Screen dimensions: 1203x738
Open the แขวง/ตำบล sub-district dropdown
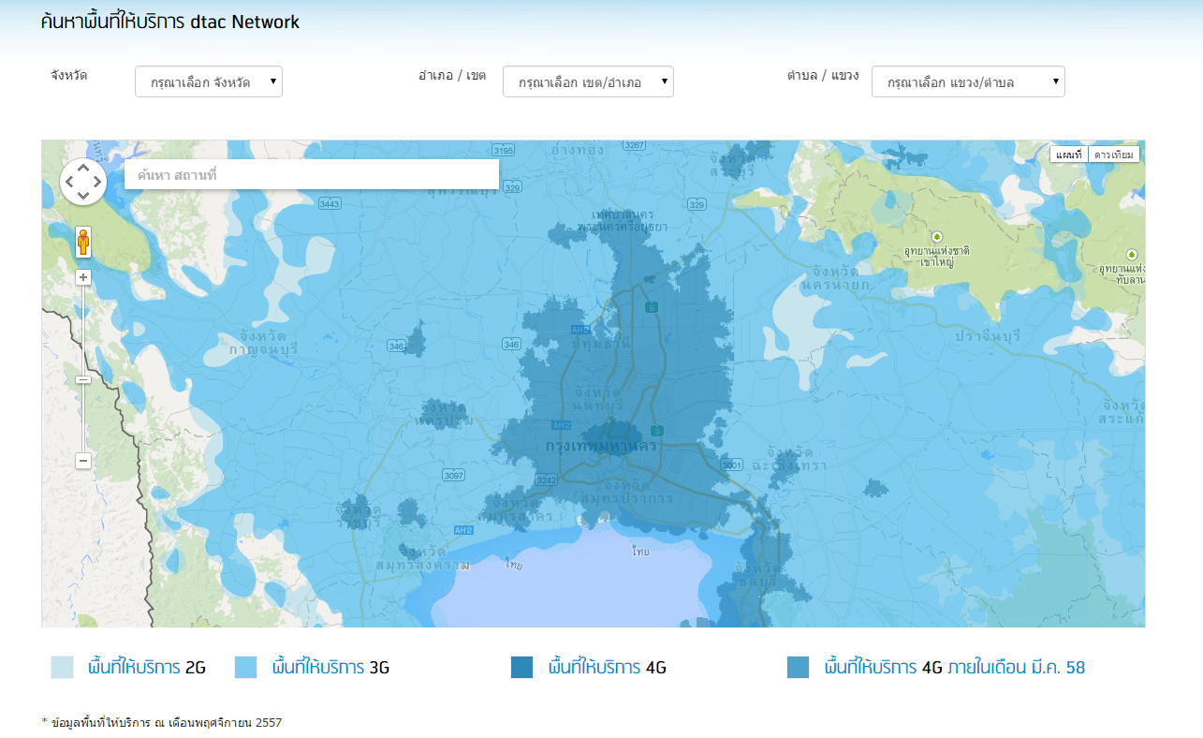tap(968, 81)
